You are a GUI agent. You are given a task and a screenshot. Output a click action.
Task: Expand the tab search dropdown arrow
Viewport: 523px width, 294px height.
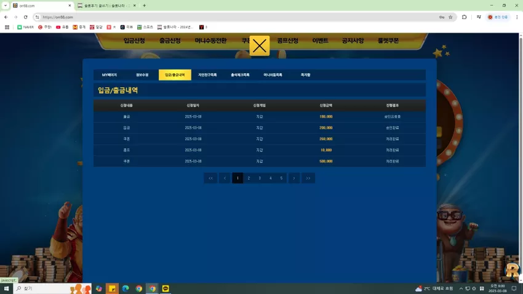6,6
